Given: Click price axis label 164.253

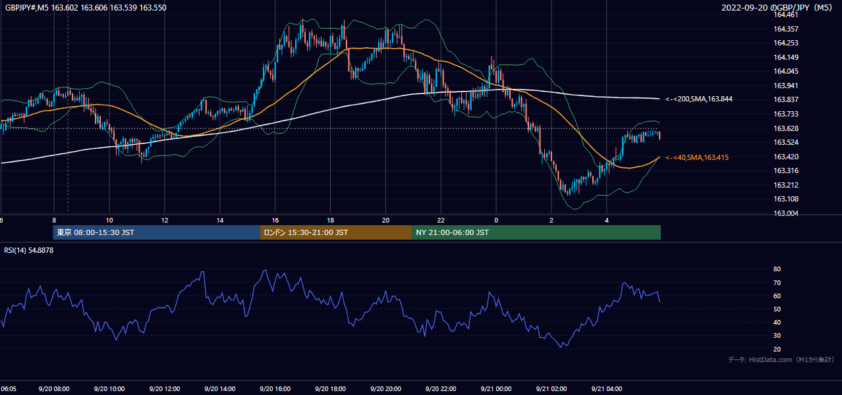Looking at the screenshot, I should [x=787, y=43].
